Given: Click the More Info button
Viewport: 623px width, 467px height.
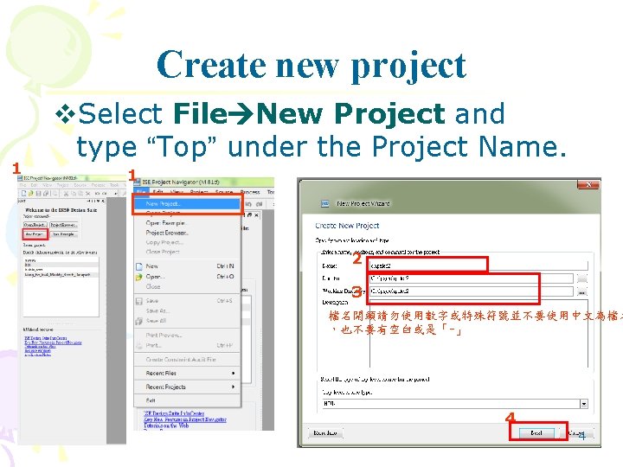Looking at the screenshot, I should click(x=325, y=433).
